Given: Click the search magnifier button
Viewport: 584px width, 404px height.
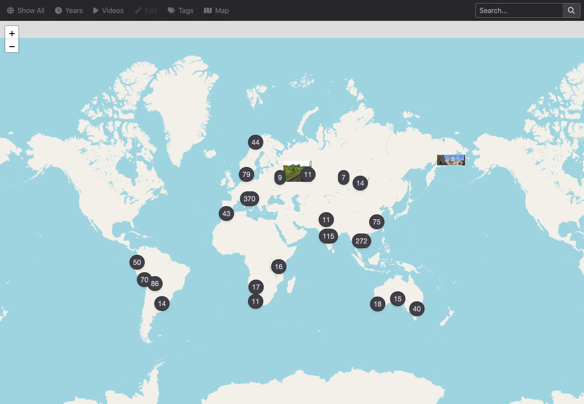Looking at the screenshot, I should pos(571,10).
